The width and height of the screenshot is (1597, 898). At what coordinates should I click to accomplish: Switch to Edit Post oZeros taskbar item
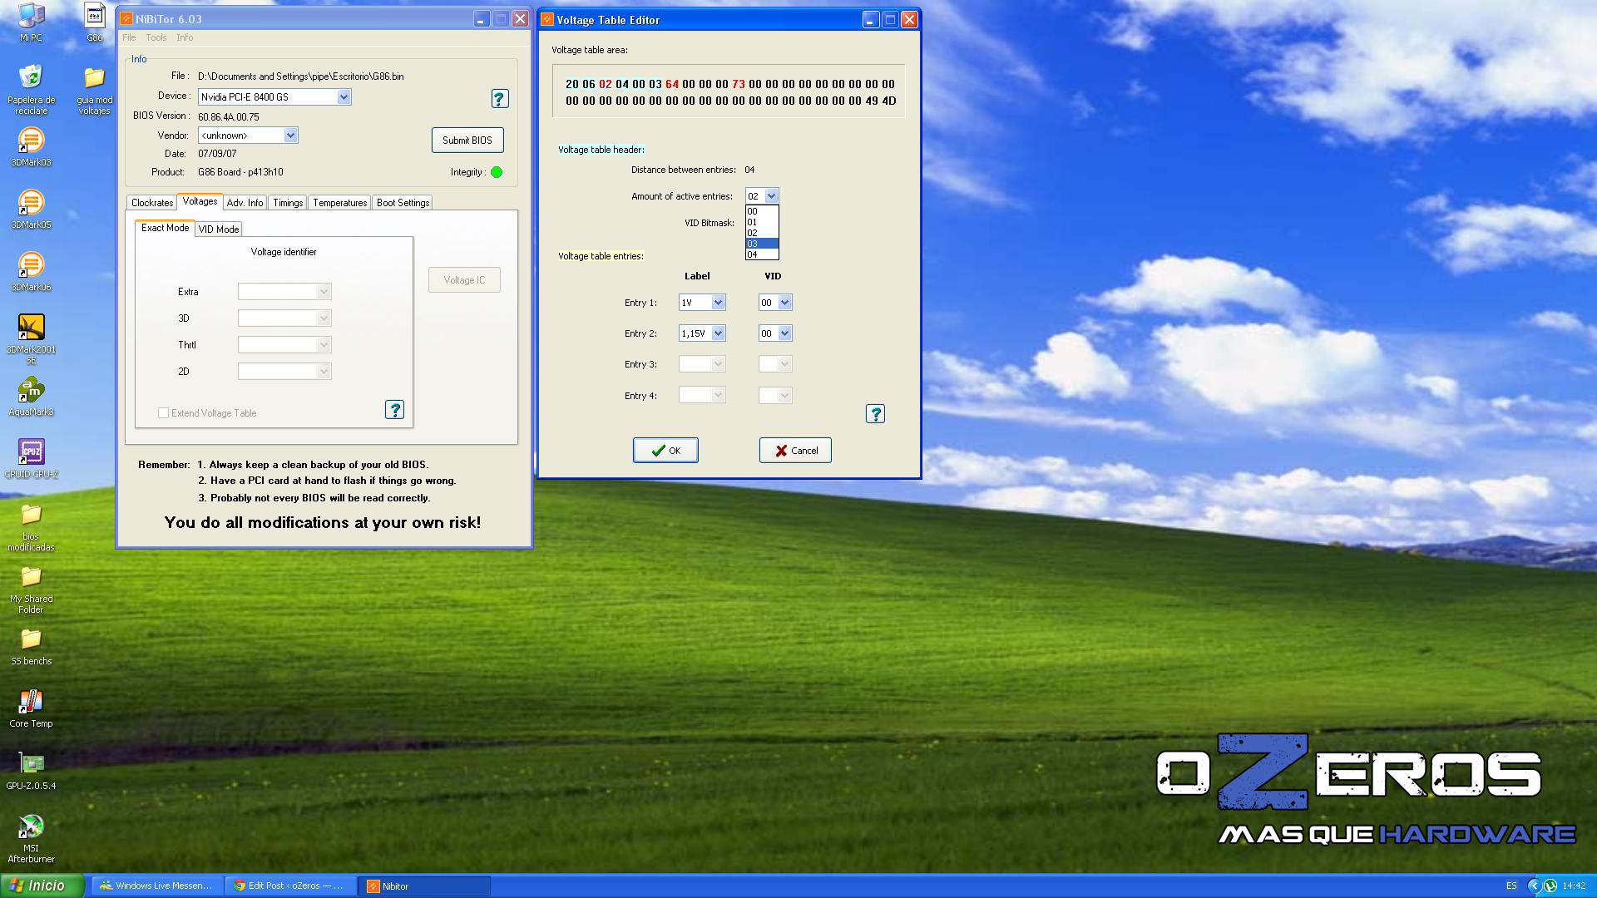click(290, 886)
